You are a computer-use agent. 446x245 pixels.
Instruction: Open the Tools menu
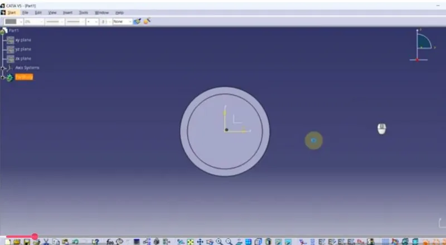(x=83, y=12)
